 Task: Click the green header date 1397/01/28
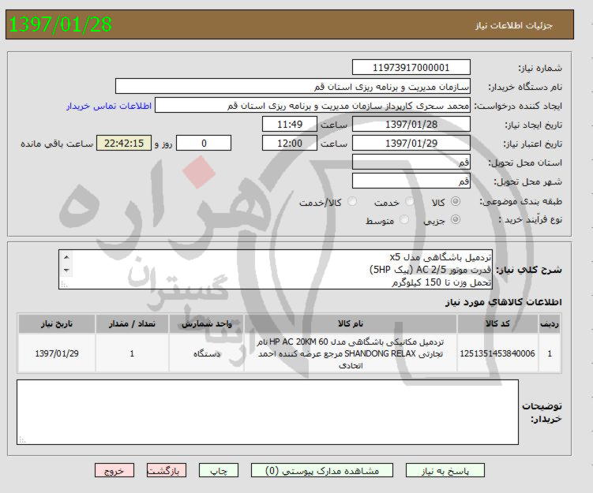point(61,24)
